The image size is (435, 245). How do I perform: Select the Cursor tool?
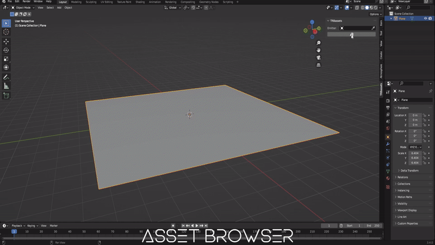point(6,32)
